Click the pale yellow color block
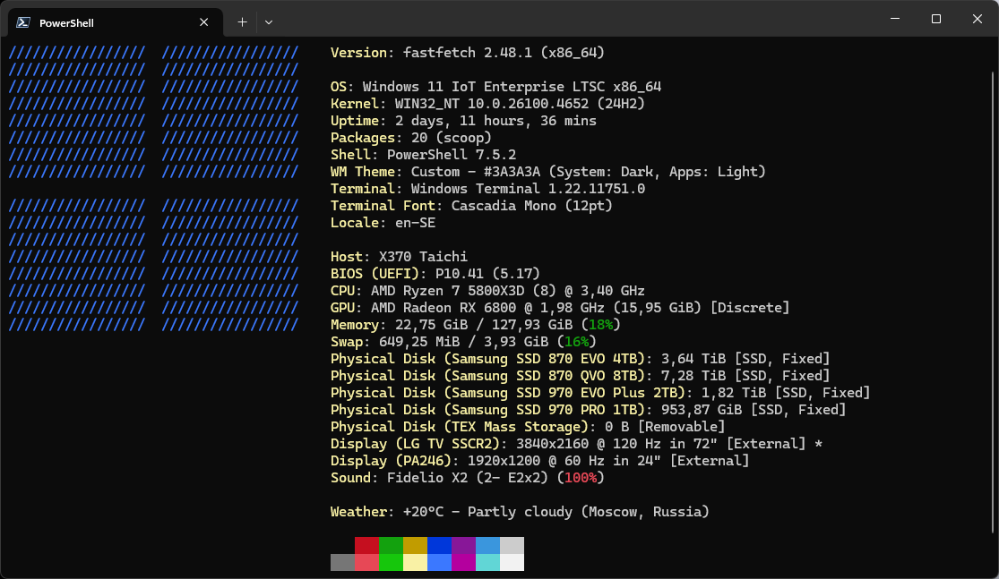Viewport: 999px width, 579px height. [416, 563]
